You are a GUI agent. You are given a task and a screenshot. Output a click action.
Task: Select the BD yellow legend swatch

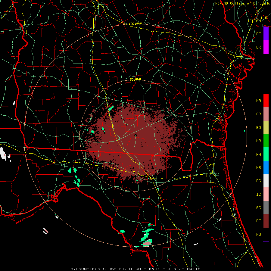266,128
